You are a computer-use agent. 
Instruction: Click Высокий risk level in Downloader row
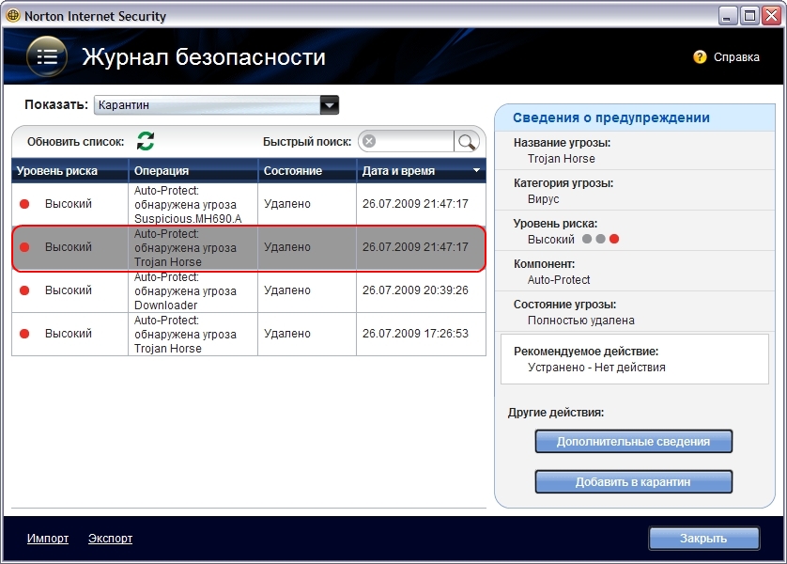pos(69,290)
